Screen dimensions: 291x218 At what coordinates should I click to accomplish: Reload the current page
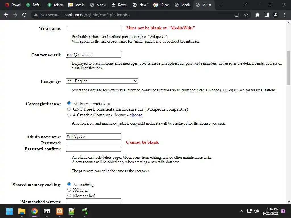pyautogui.click(x=24, y=15)
